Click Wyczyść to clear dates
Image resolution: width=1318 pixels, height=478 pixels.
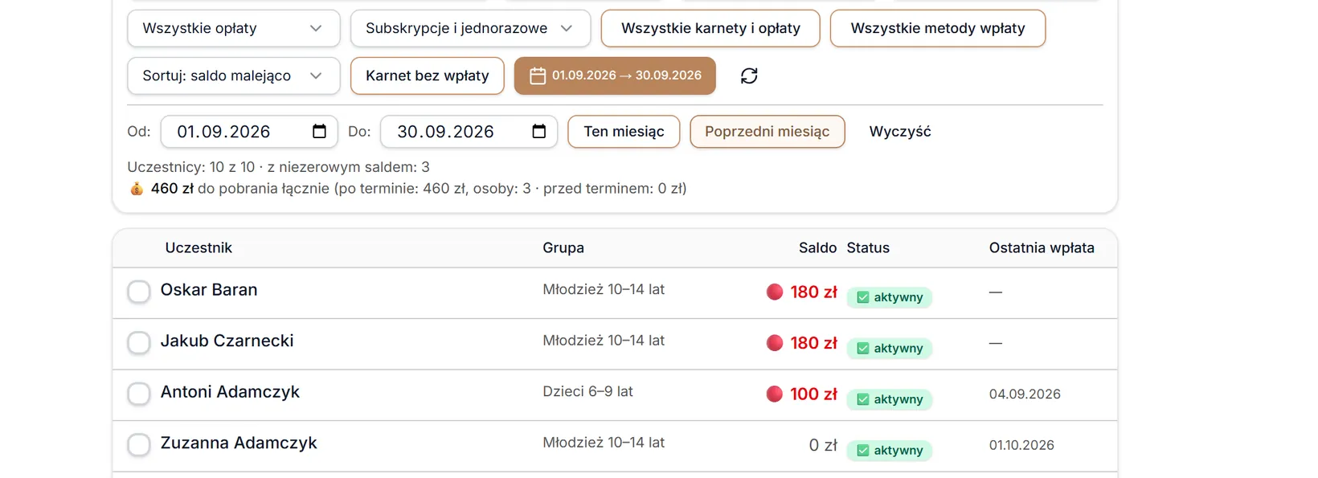[x=900, y=132]
